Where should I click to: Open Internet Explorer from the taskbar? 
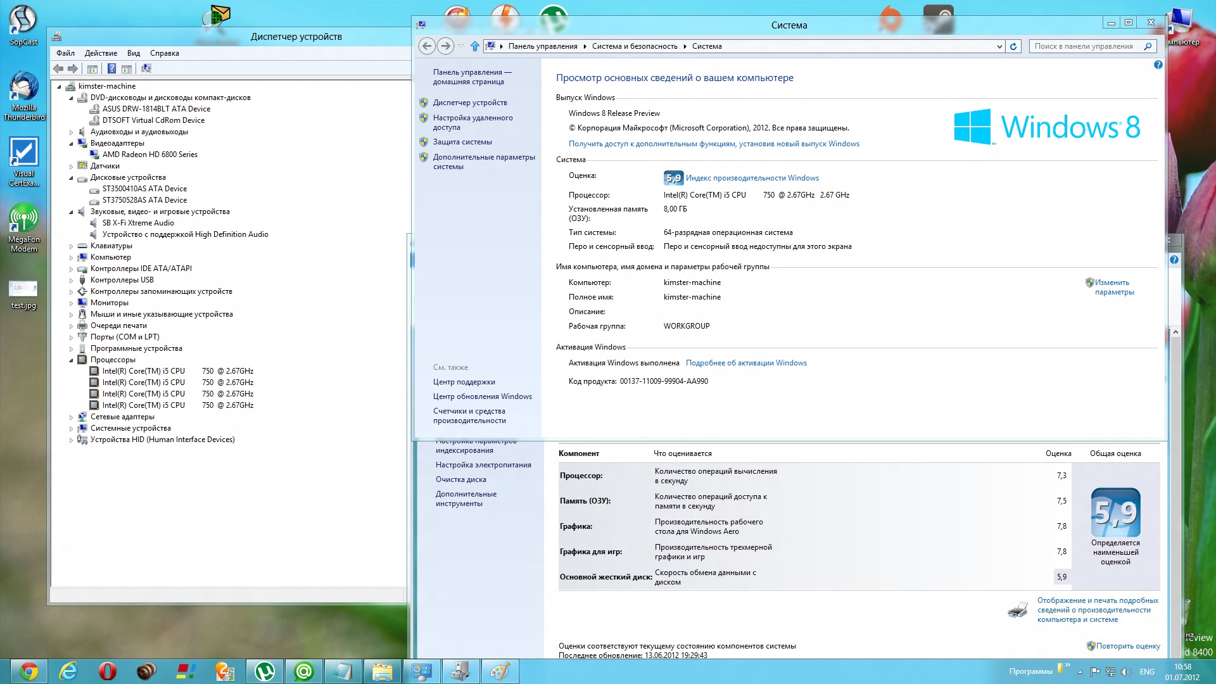(x=68, y=671)
